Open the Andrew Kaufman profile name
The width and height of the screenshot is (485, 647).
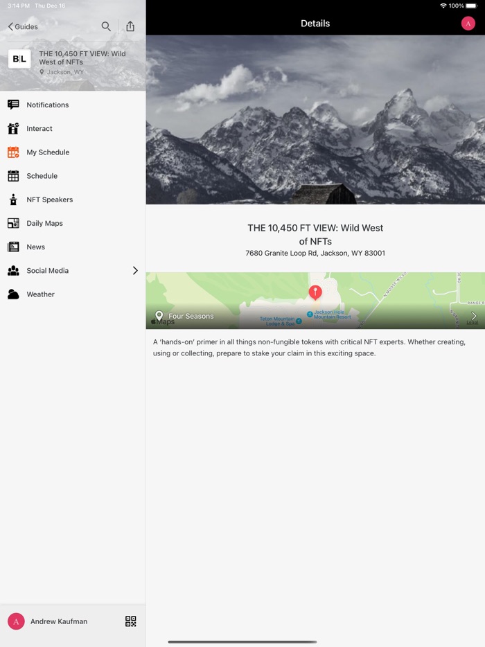59,621
